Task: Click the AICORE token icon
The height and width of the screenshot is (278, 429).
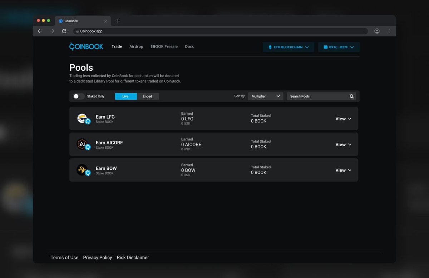Action: [82, 144]
